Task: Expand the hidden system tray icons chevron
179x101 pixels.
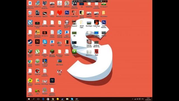Action: coord(133,99)
